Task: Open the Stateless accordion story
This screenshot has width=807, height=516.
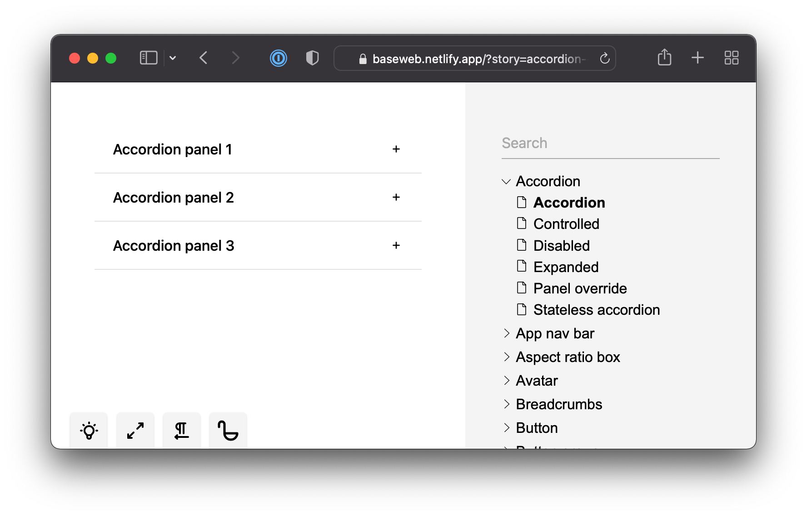Action: pyautogui.click(x=597, y=309)
